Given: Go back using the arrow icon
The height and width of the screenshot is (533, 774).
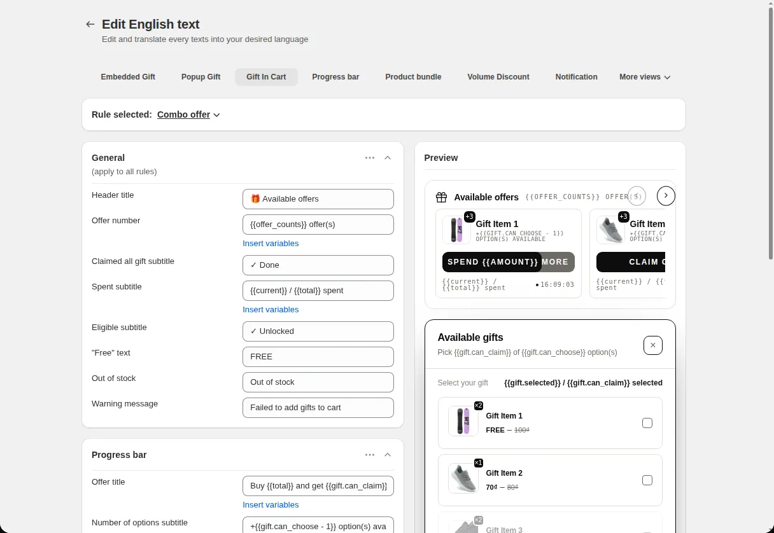Looking at the screenshot, I should [x=90, y=24].
